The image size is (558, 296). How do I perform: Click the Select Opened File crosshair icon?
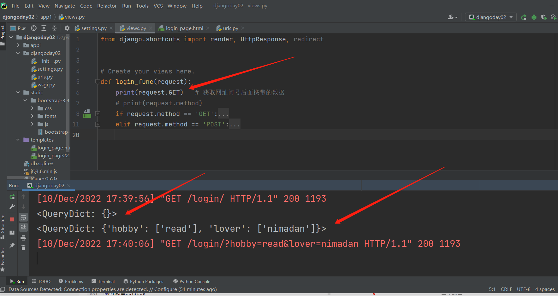click(34, 28)
